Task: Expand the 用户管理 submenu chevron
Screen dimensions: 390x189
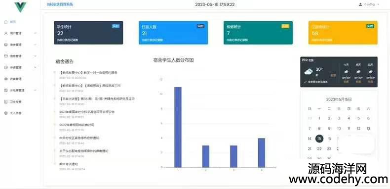Action: 35,33
